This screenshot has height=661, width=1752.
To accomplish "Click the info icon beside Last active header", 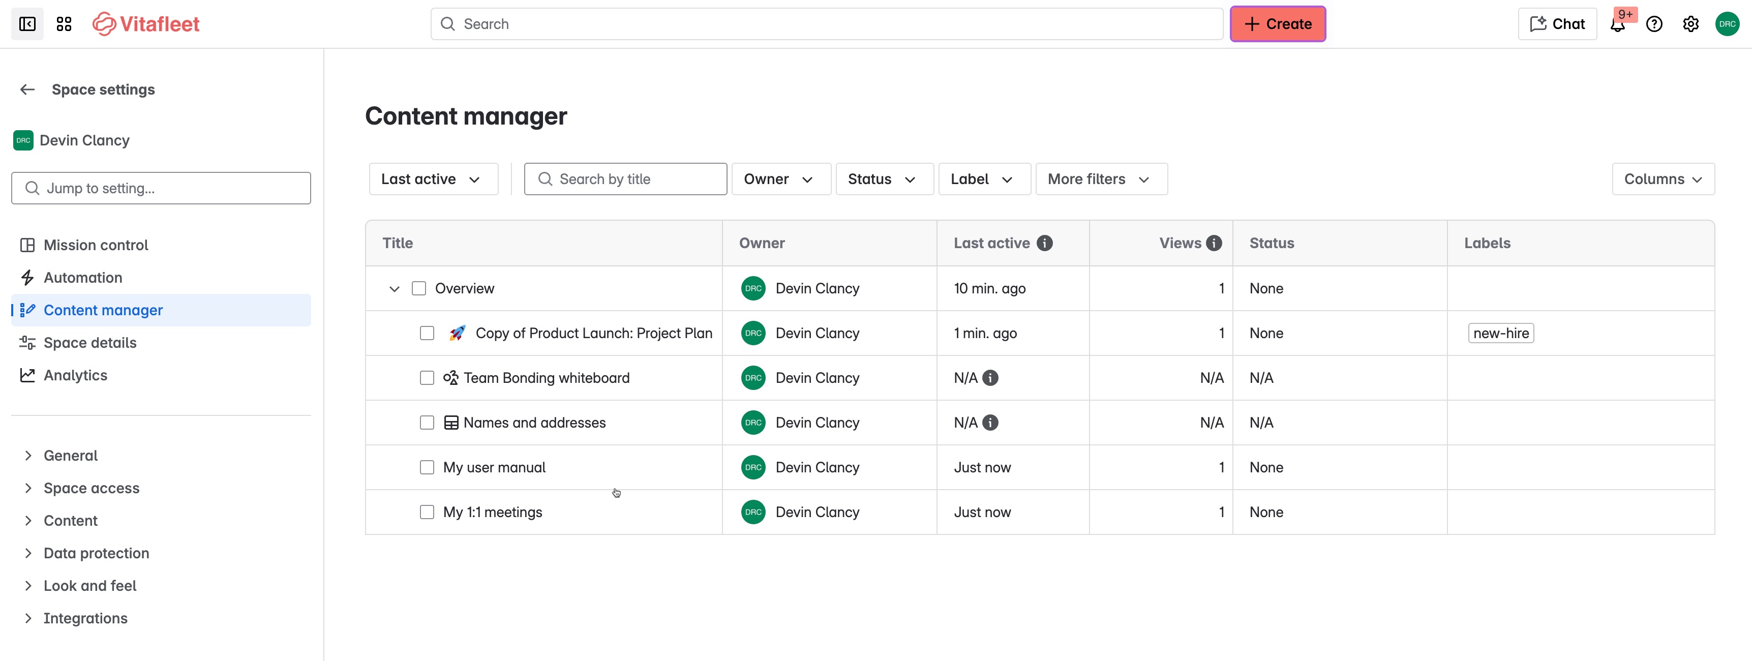I will tap(1045, 244).
